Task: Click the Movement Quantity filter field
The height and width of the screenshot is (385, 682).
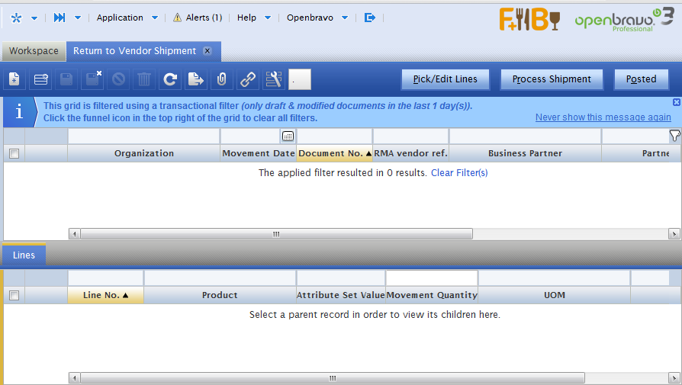Action: tap(432, 278)
